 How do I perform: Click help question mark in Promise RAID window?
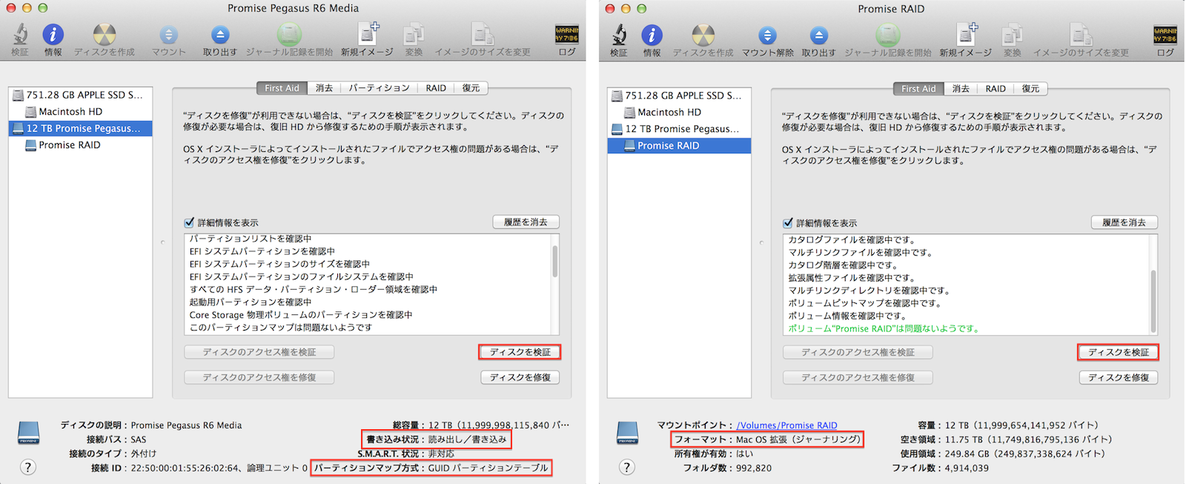(627, 467)
